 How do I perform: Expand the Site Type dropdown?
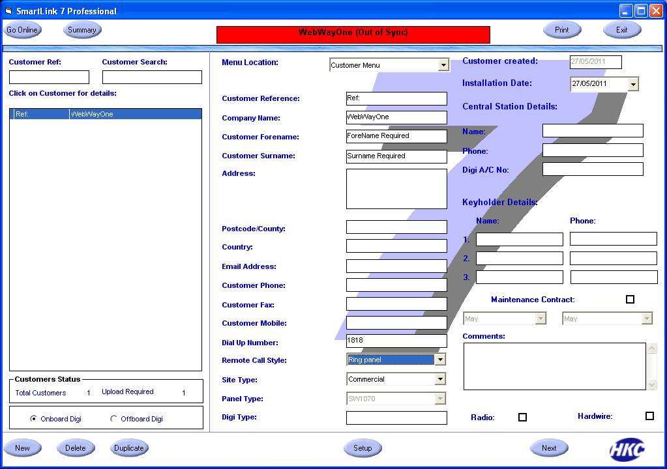(441, 379)
